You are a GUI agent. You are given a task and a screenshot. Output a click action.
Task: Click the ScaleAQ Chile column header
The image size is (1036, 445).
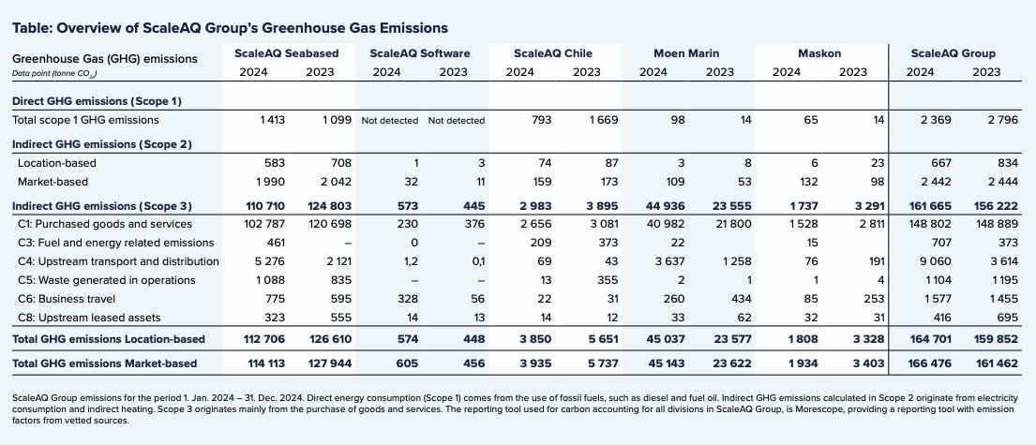click(553, 53)
